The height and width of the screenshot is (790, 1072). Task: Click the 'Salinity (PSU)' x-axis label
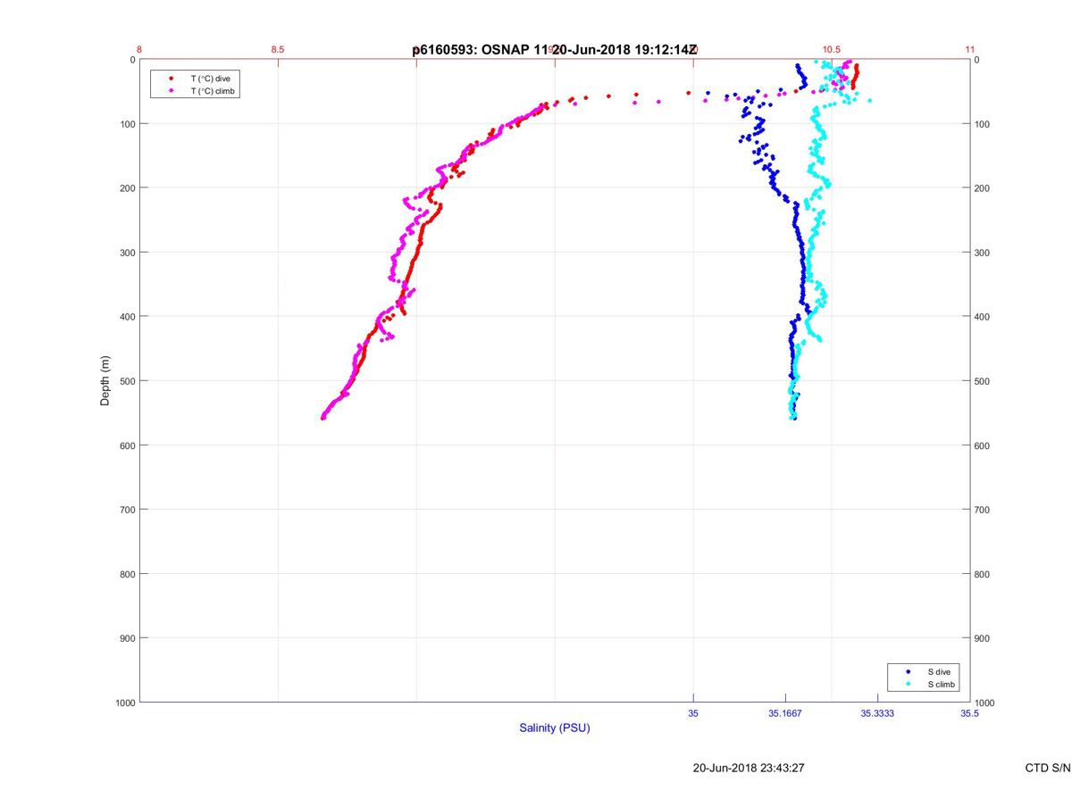coord(555,728)
